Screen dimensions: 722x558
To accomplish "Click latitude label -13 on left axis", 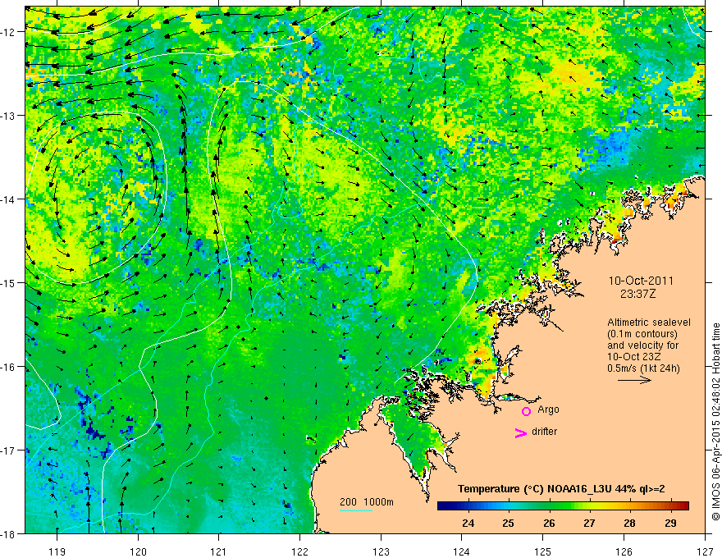I will 7,116.
